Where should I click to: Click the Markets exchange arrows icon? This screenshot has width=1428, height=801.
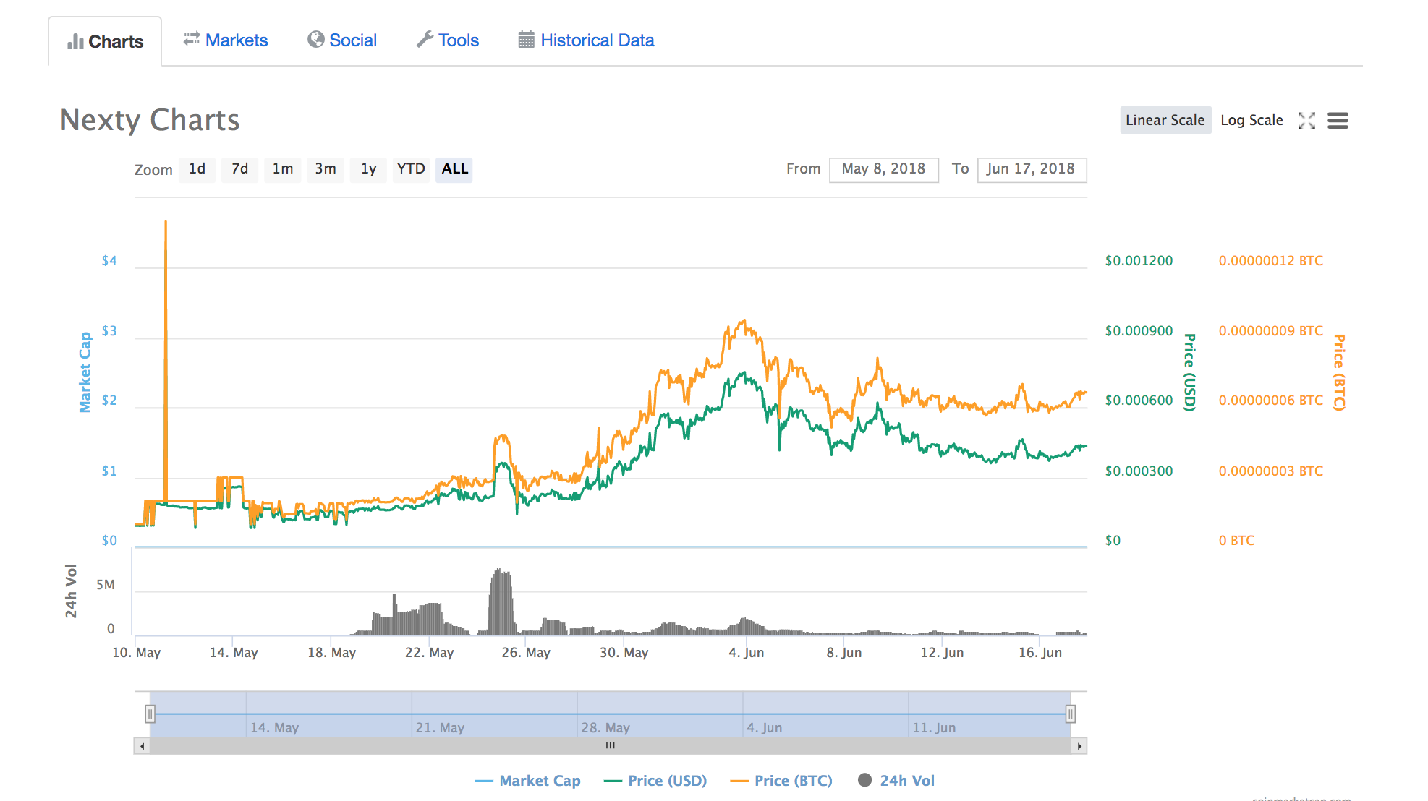point(192,40)
